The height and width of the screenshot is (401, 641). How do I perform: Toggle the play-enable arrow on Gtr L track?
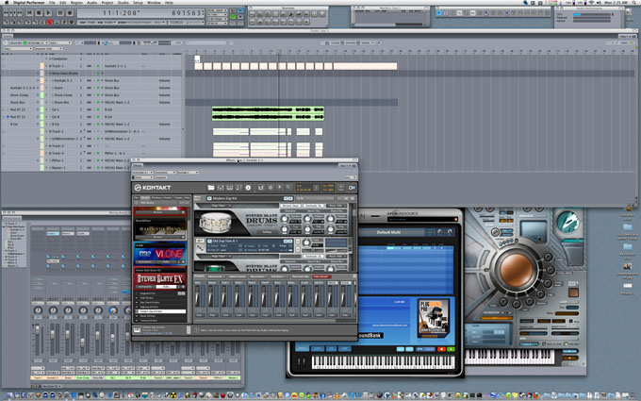point(98,109)
